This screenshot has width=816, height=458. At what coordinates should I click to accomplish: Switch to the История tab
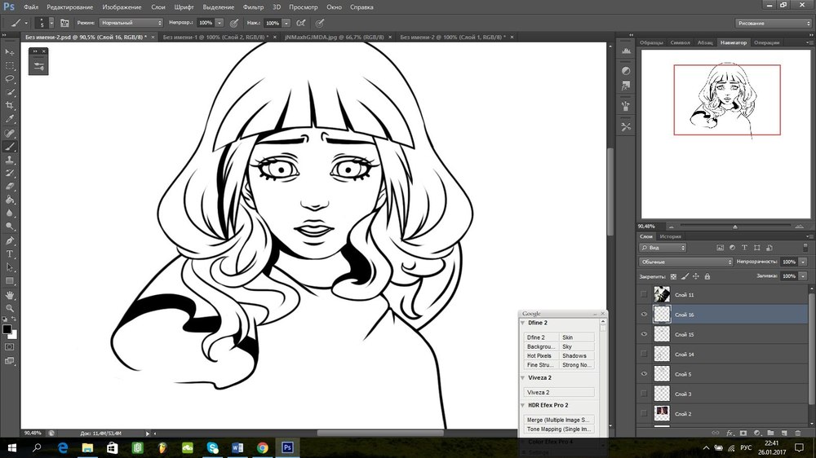pos(671,236)
